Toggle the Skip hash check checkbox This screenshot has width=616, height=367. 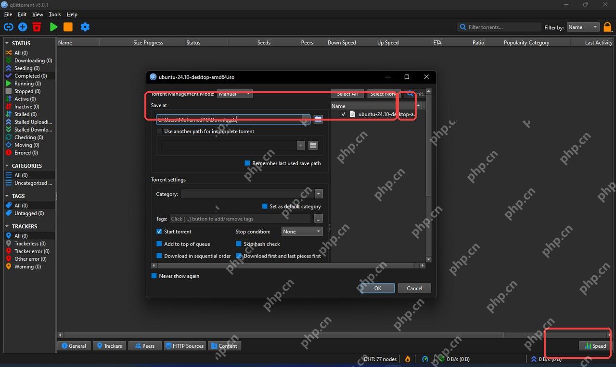[239, 244]
